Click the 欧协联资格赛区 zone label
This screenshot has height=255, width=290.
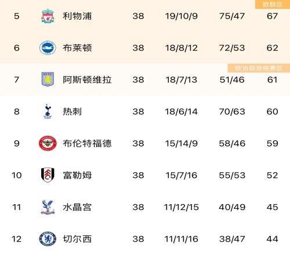(259, 68)
